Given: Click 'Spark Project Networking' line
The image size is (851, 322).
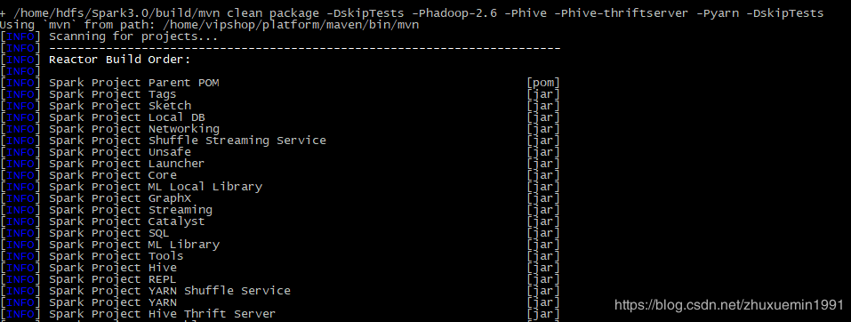Looking at the screenshot, I should pos(134,129).
